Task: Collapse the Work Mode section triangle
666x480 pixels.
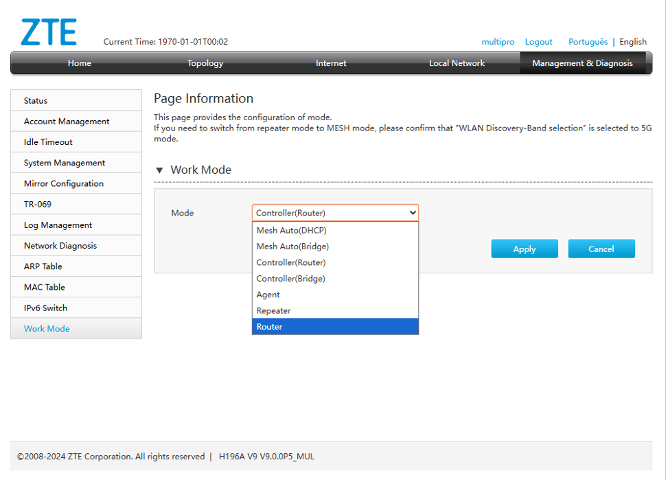Action: 160,170
